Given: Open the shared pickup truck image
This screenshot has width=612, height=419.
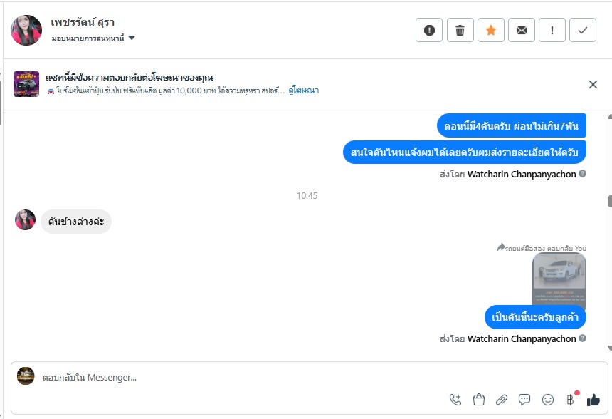Looking at the screenshot, I should (559, 280).
